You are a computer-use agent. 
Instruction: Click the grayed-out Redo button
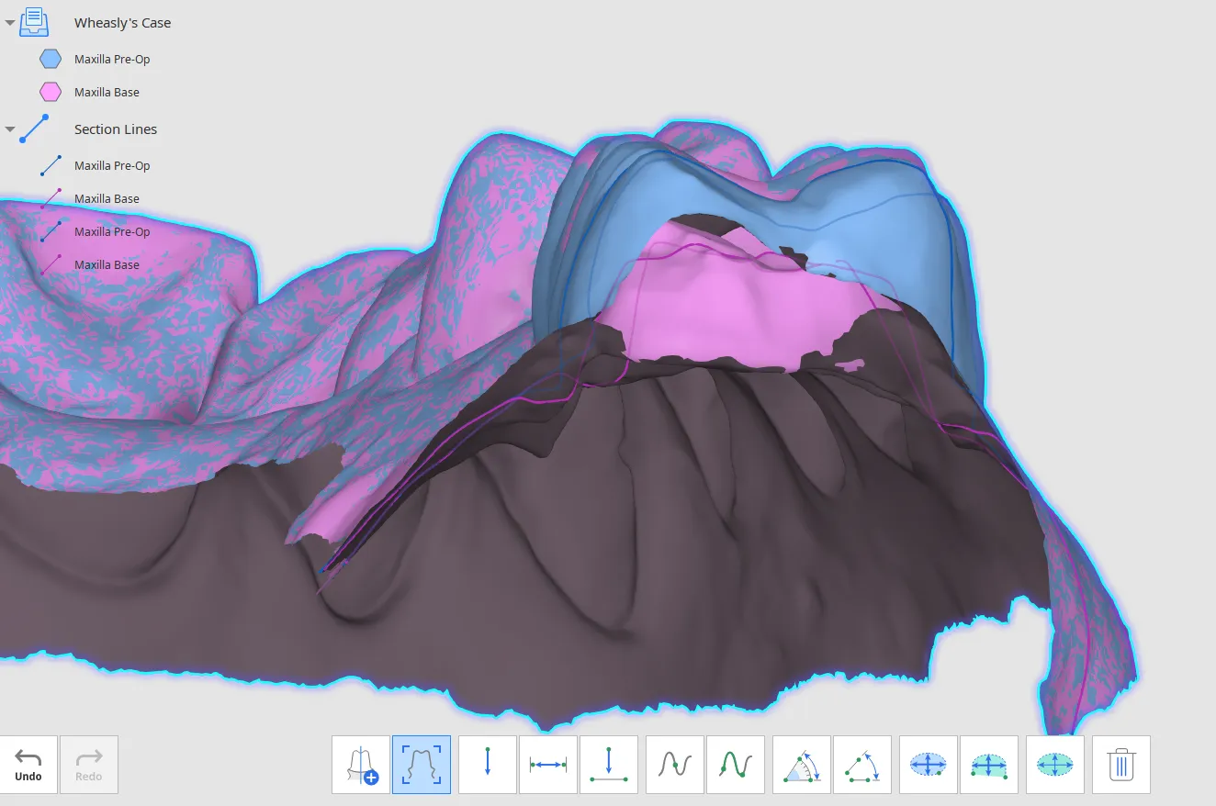(89, 765)
